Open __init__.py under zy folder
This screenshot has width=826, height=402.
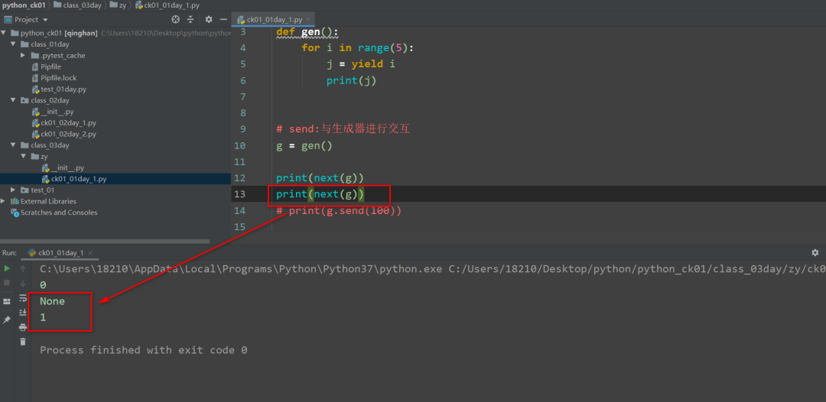coord(67,168)
